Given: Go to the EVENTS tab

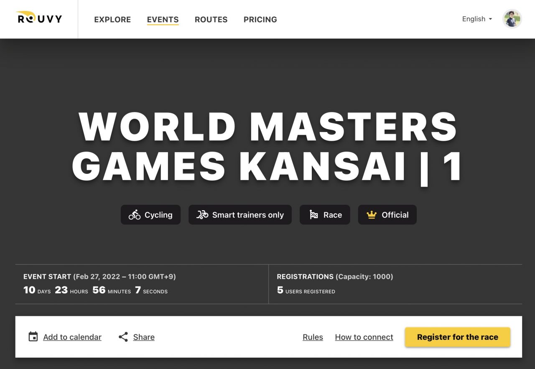Looking at the screenshot, I should point(163,20).
